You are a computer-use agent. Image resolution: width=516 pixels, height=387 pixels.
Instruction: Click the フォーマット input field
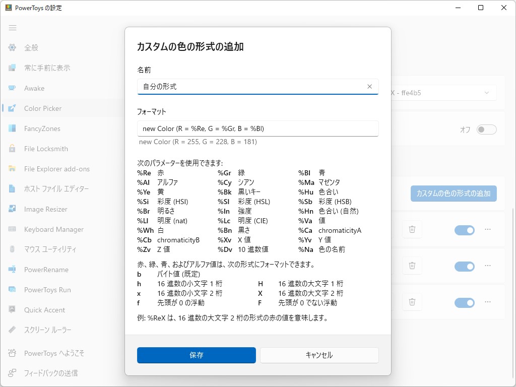pyautogui.click(x=257, y=128)
